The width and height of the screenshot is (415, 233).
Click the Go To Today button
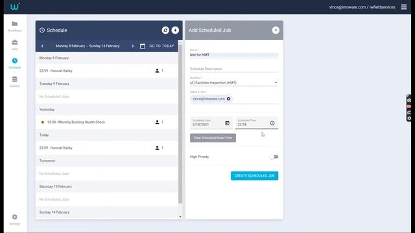pyautogui.click(x=161, y=46)
